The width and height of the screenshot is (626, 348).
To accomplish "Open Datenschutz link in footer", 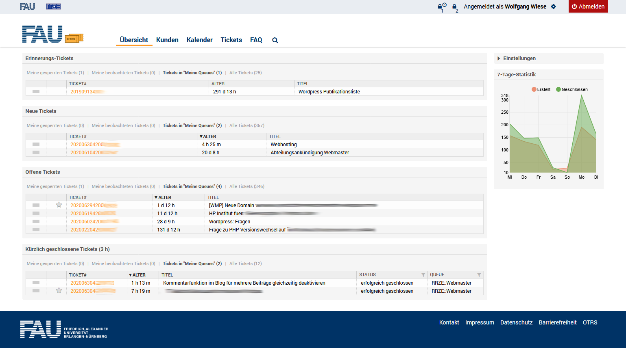I will (516, 322).
